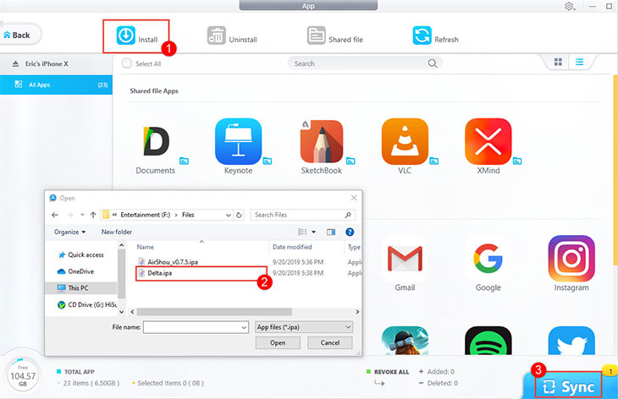Click Back arrow in Open dialog
Image resolution: width=618 pixels, height=399 pixels.
point(55,215)
